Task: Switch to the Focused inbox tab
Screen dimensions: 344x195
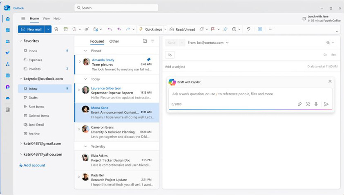Action: click(x=97, y=41)
